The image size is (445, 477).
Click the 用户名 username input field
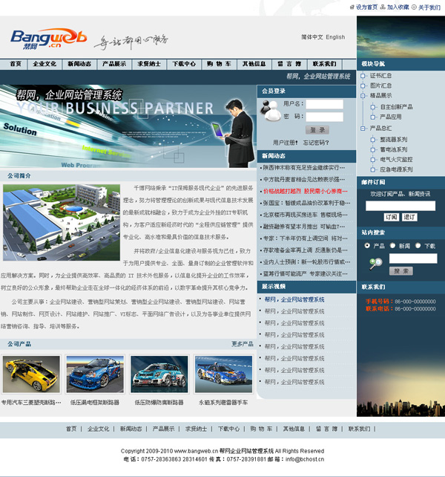coord(324,105)
